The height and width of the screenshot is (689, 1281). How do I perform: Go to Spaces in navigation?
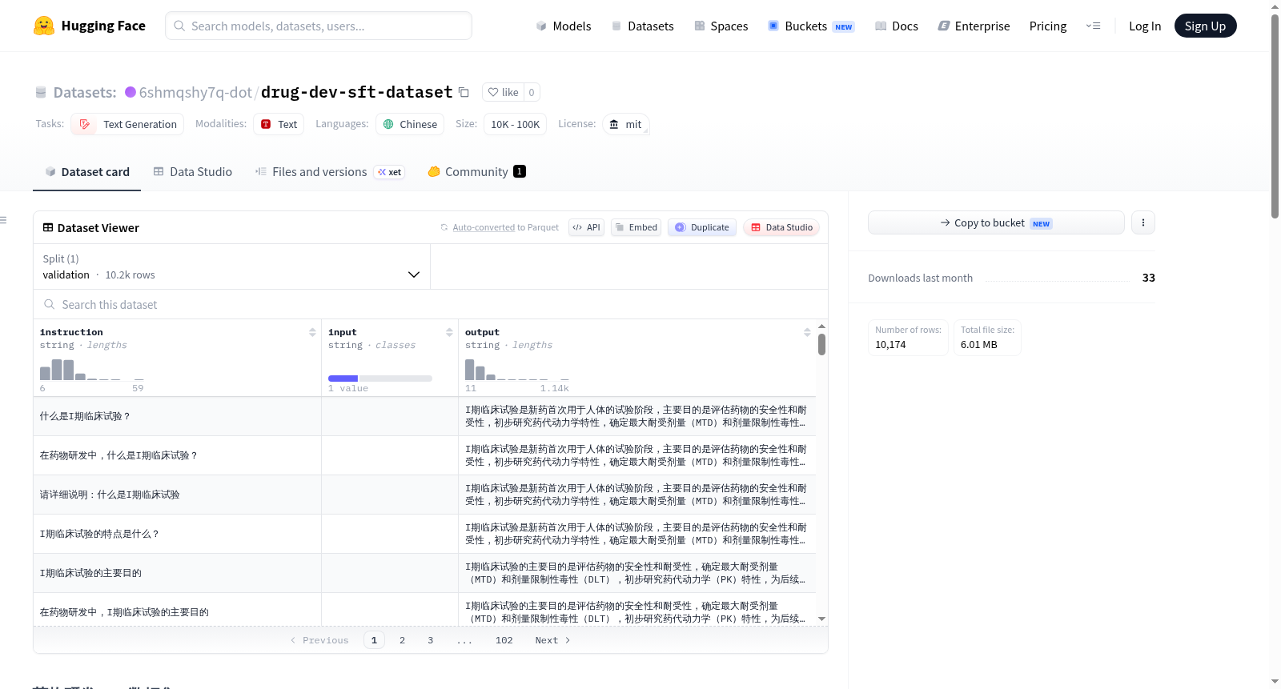click(x=721, y=26)
